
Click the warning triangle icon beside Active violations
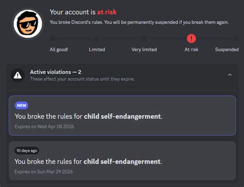18,75
